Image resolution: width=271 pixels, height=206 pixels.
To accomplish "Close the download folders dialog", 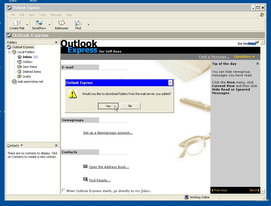I will [170, 83].
